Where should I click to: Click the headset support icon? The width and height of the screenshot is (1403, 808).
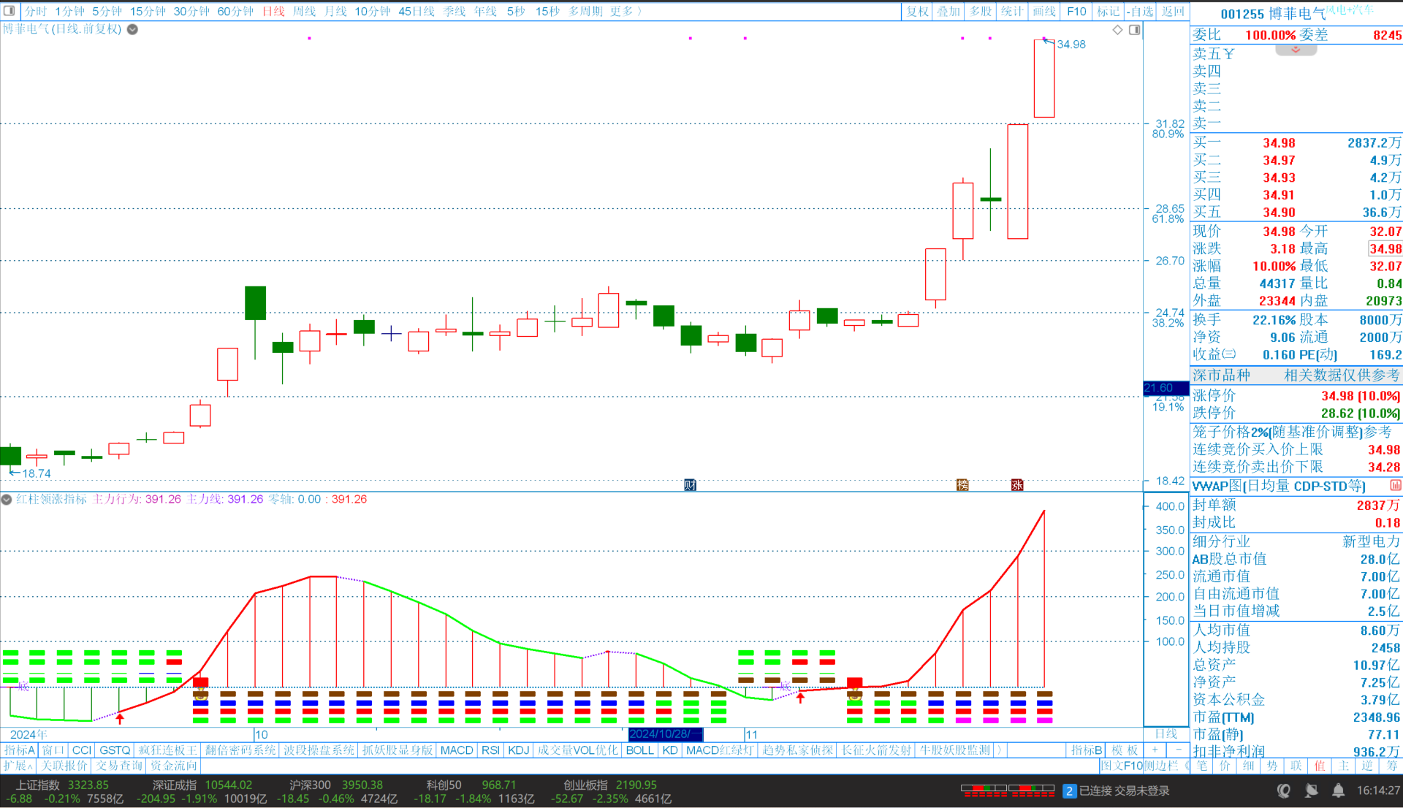click(x=1283, y=790)
